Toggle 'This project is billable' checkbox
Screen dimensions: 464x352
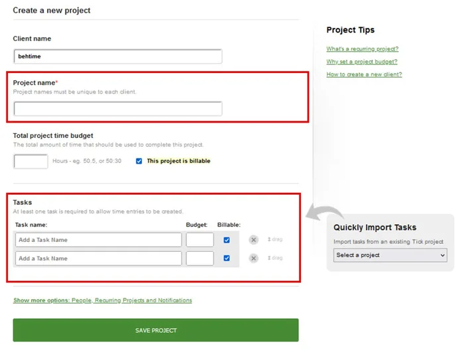pos(139,161)
